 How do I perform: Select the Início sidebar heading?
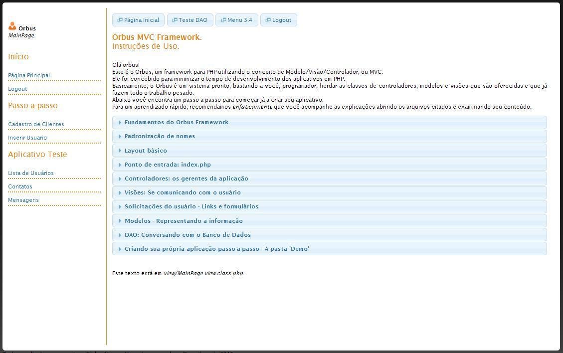[x=18, y=56]
